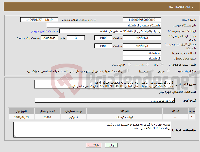Click the need number field 1104003989000010

[142, 20]
